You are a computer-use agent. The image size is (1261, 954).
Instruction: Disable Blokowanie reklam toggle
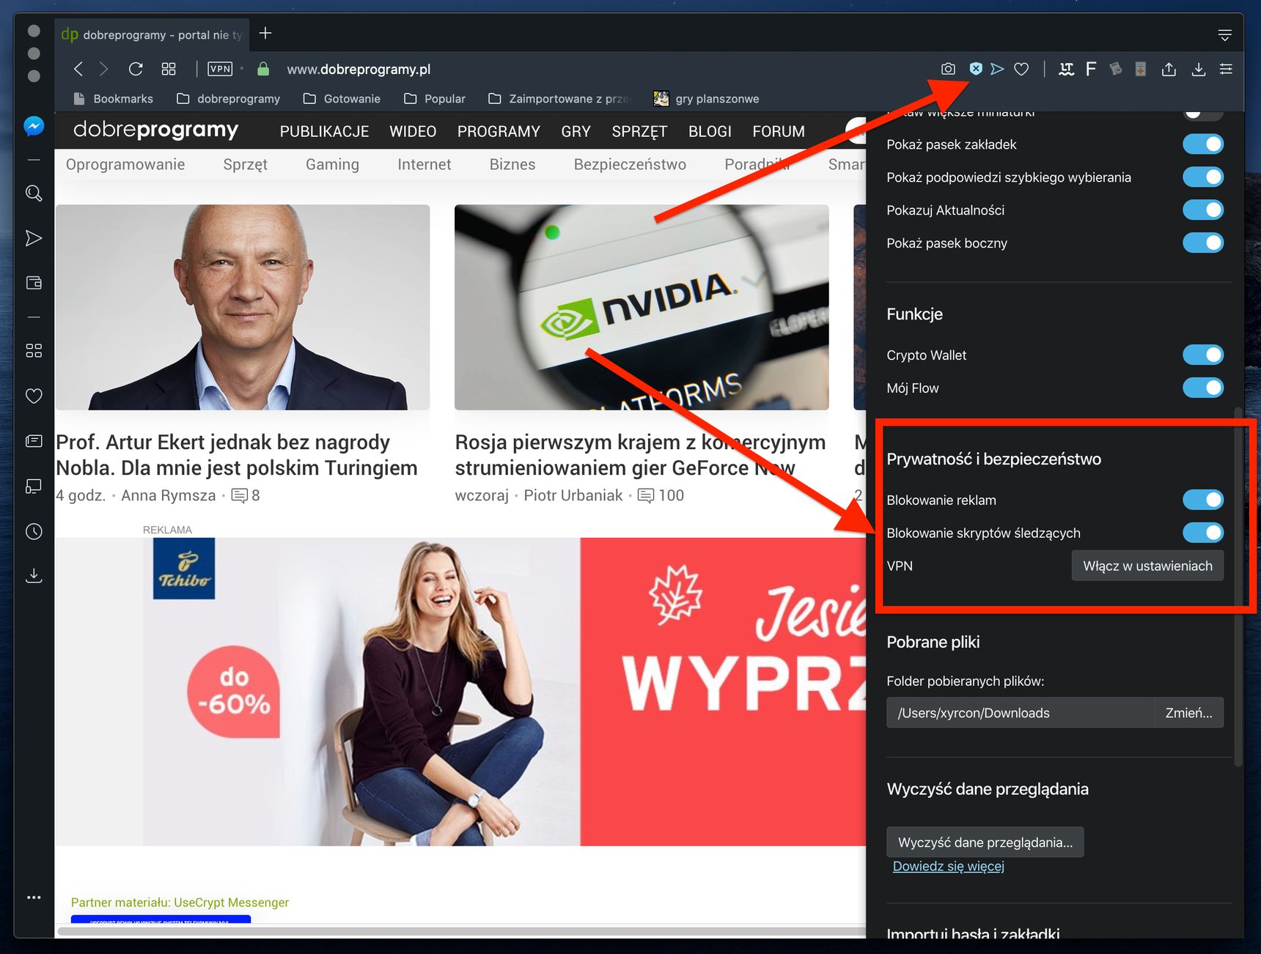click(1203, 500)
